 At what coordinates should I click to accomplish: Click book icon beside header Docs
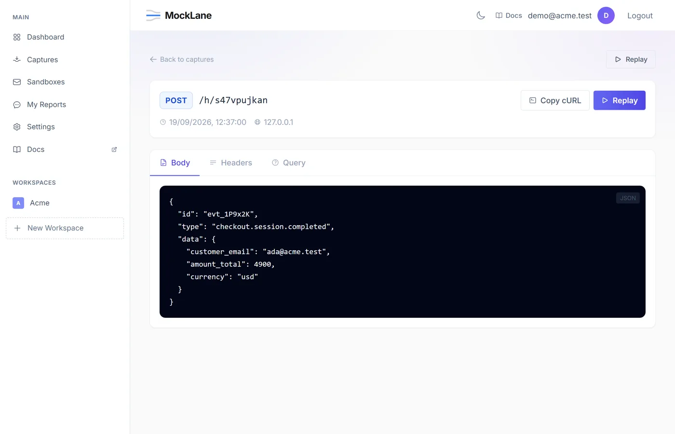pos(499,15)
